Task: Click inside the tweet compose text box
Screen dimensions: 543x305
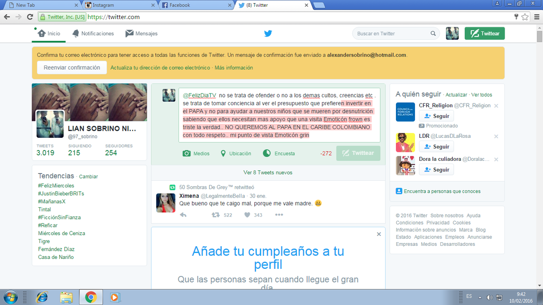Action: click(279, 115)
